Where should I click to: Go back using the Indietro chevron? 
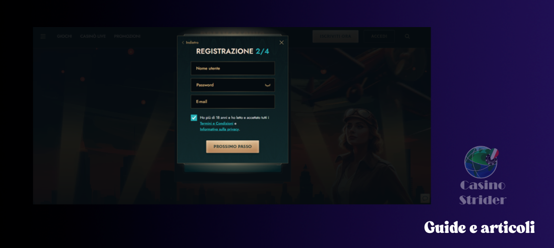tap(182, 43)
